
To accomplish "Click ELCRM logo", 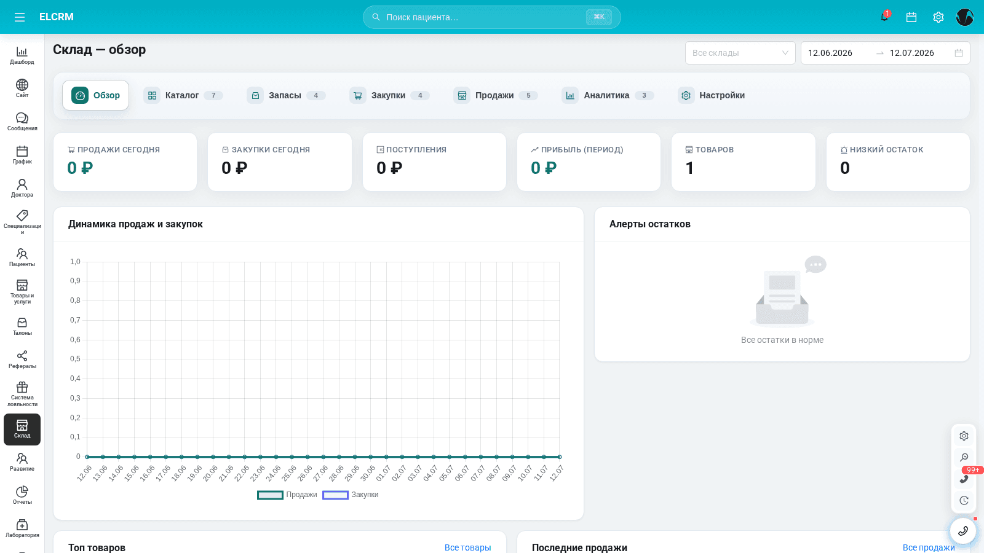I will [x=57, y=17].
